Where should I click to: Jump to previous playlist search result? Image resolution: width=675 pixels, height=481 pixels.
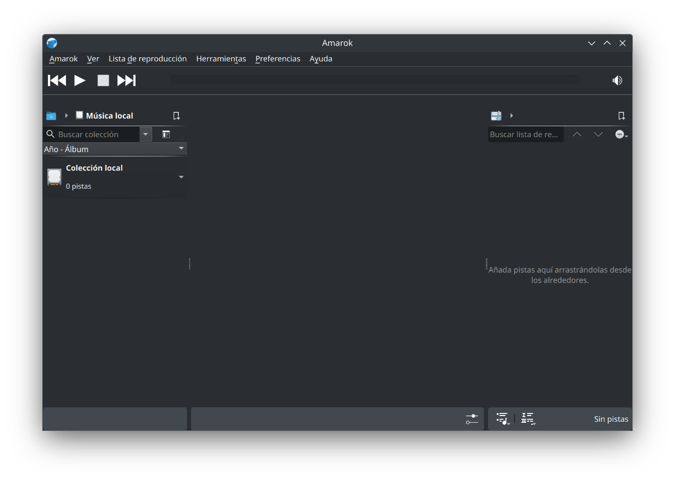coord(577,134)
